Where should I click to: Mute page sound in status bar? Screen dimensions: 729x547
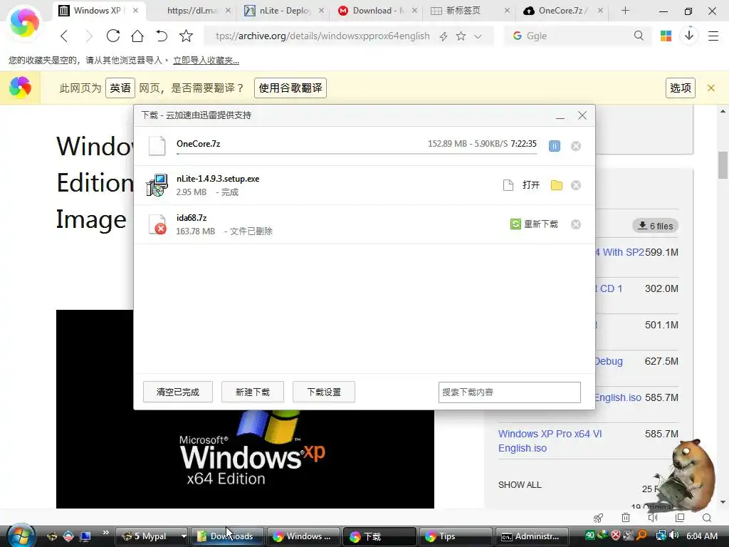(x=653, y=518)
